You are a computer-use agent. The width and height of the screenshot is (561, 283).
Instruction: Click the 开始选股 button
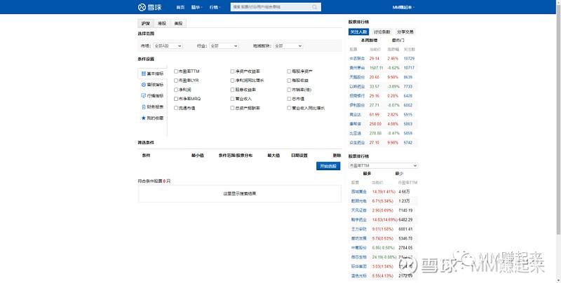[328, 166]
